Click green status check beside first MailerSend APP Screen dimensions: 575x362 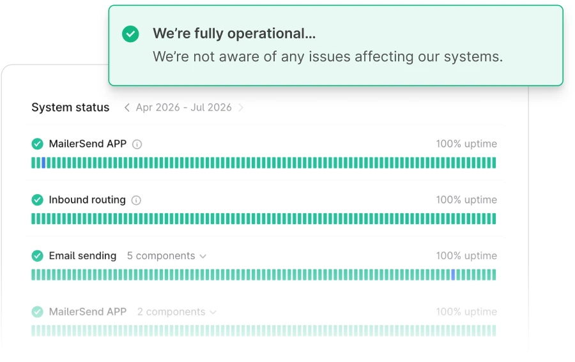pyautogui.click(x=37, y=144)
